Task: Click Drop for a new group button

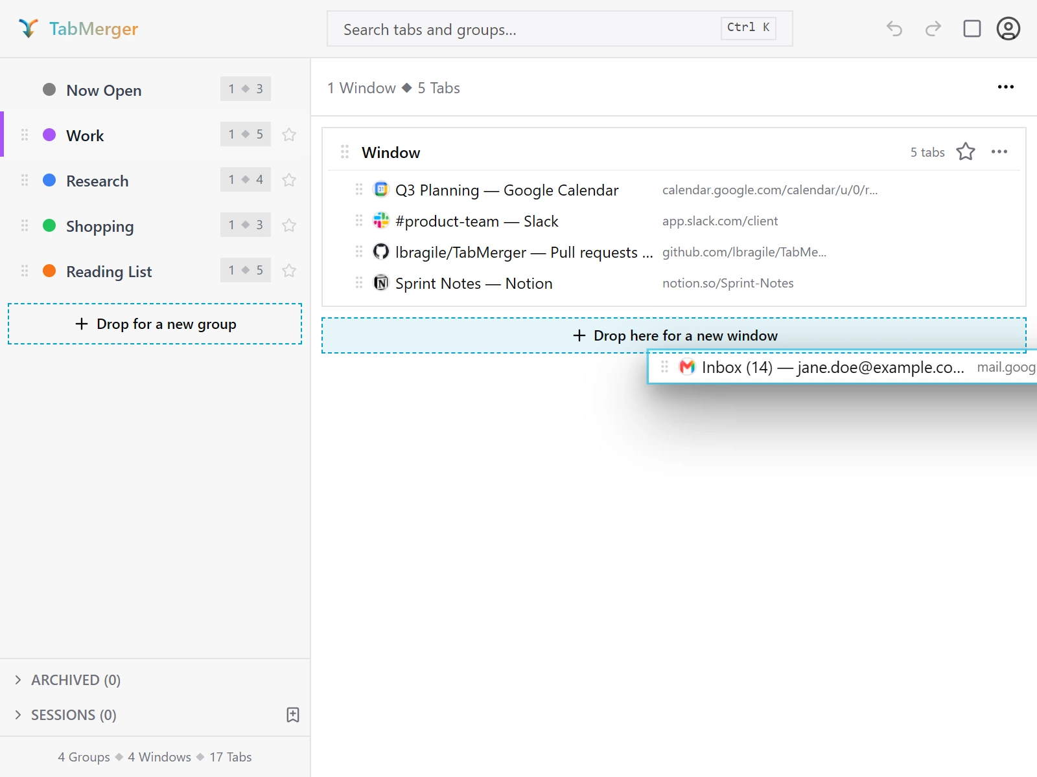Action: tap(155, 324)
